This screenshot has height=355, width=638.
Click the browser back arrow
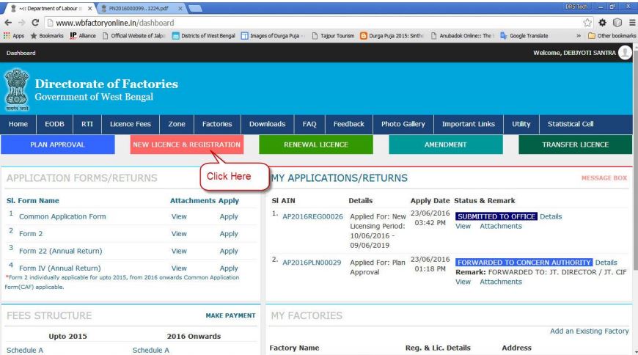pyautogui.click(x=8, y=23)
